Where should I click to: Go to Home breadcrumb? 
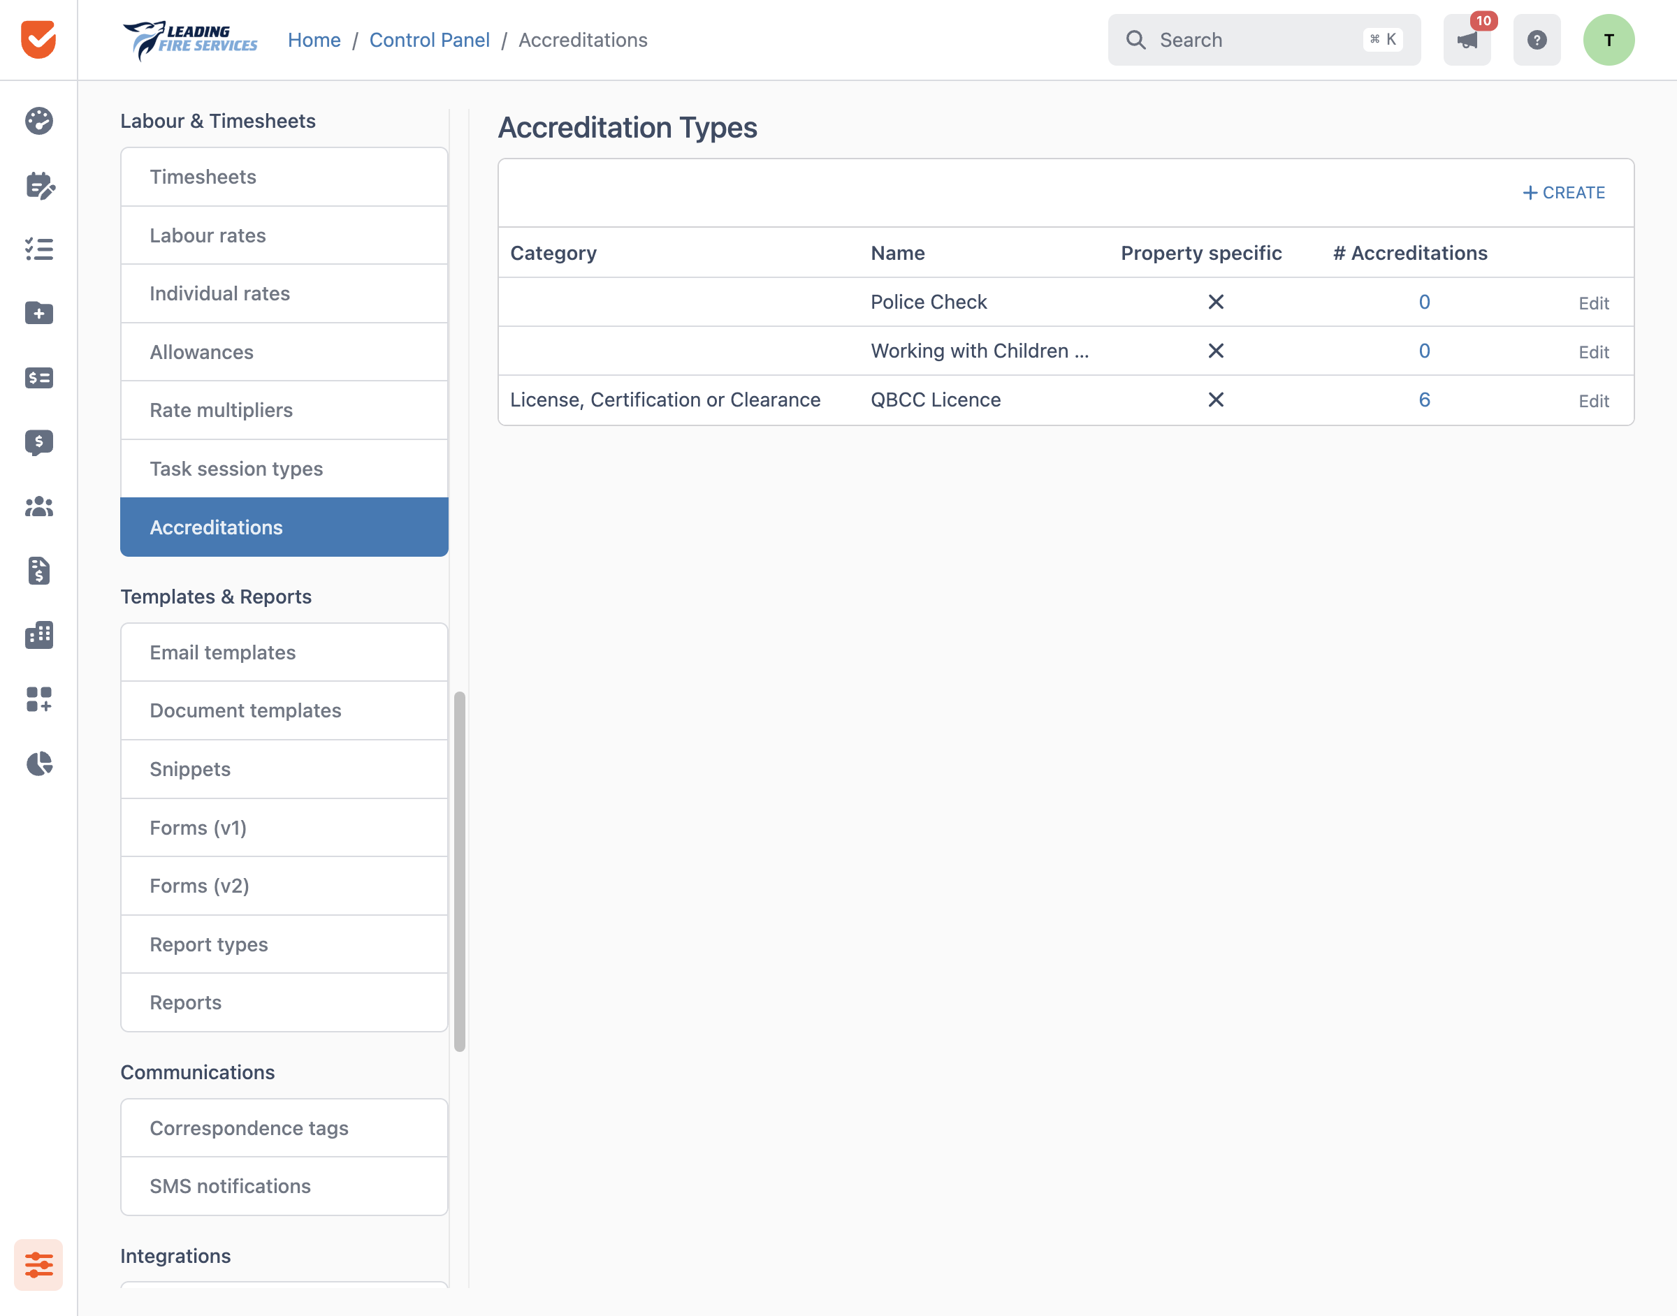coord(314,40)
